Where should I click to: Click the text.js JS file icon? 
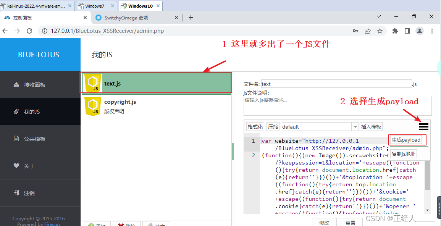tap(93, 83)
